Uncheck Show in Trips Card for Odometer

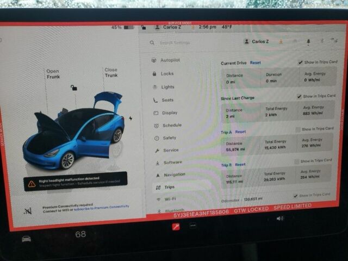click(x=295, y=196)
